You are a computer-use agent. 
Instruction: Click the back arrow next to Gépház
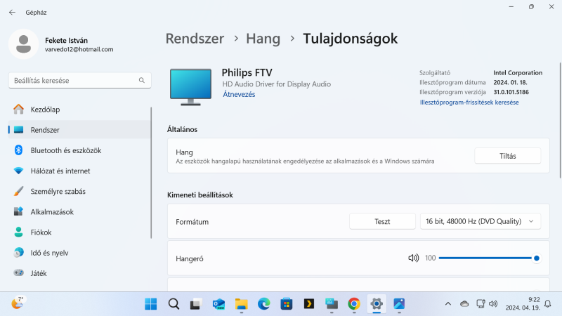click(x=12, y=13)
